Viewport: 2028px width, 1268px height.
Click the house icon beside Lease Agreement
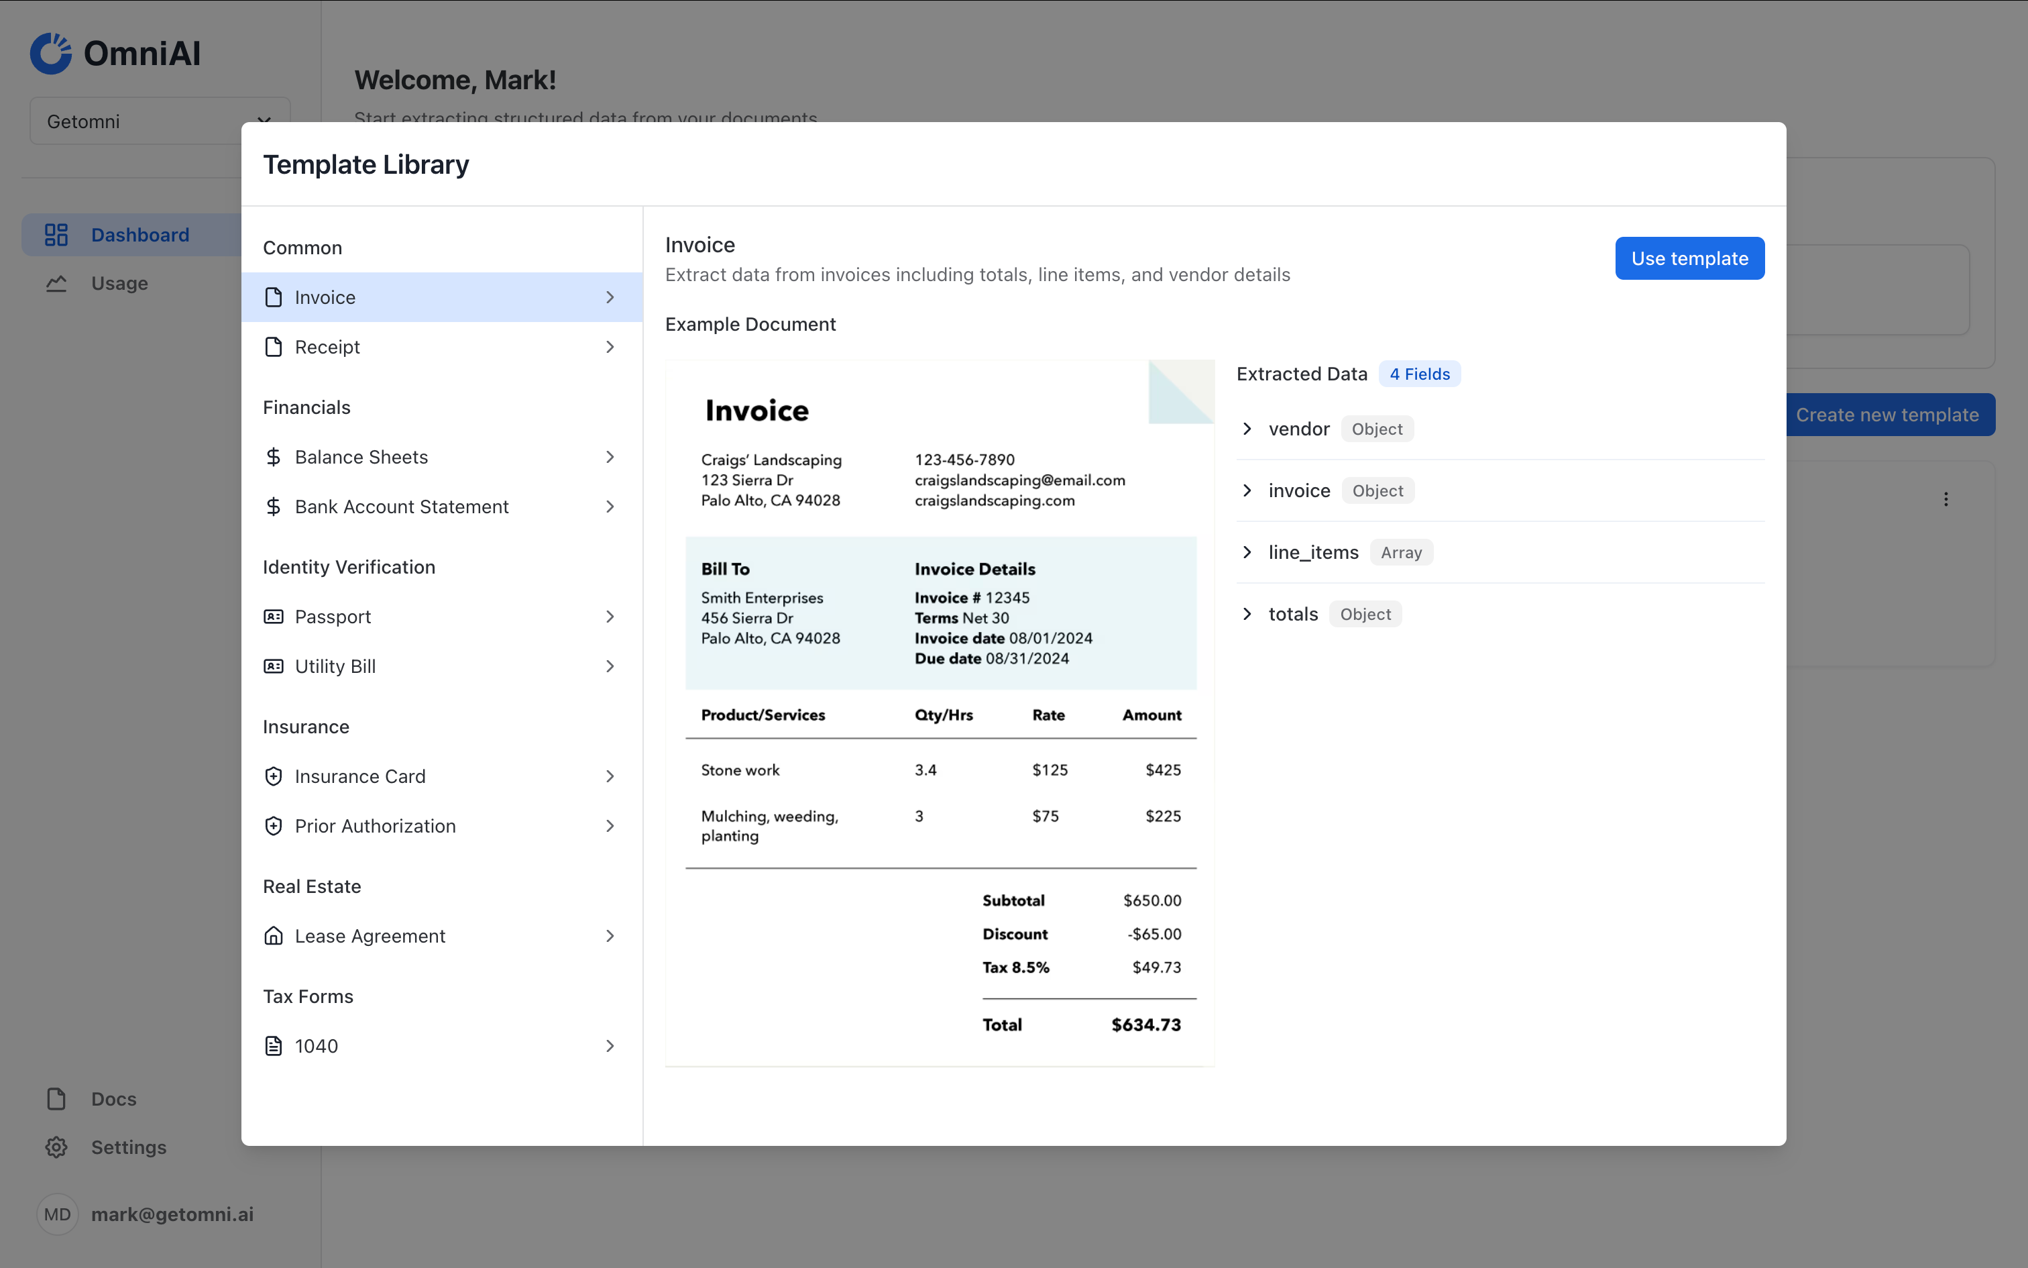(x=273, y=936)
